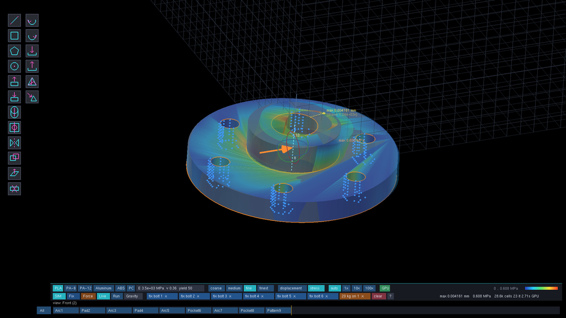This screenshot has width=566, height=318.
Task: Select PLA material
Action: tap(58, 288)
